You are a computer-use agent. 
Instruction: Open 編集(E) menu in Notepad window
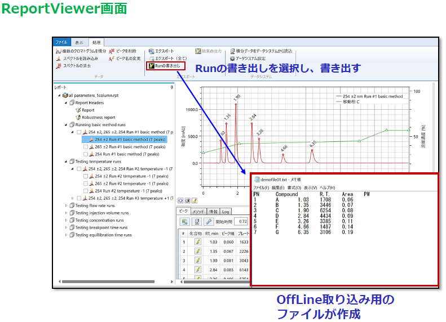278,187
